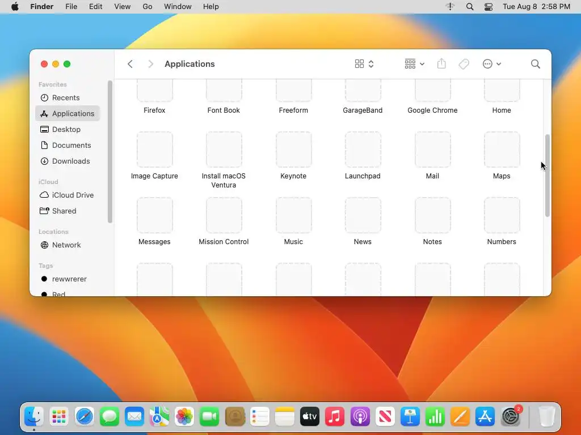Screen dimensions: 581x435
Task: Open Maps app in the Dock
Action: coord(159,416)
